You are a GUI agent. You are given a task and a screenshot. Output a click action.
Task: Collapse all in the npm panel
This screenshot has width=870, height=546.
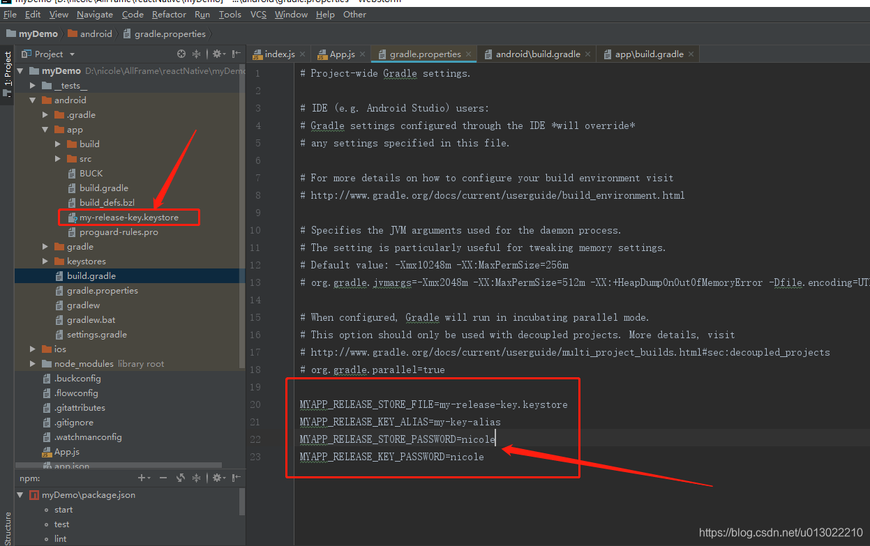tap(197, 478)
